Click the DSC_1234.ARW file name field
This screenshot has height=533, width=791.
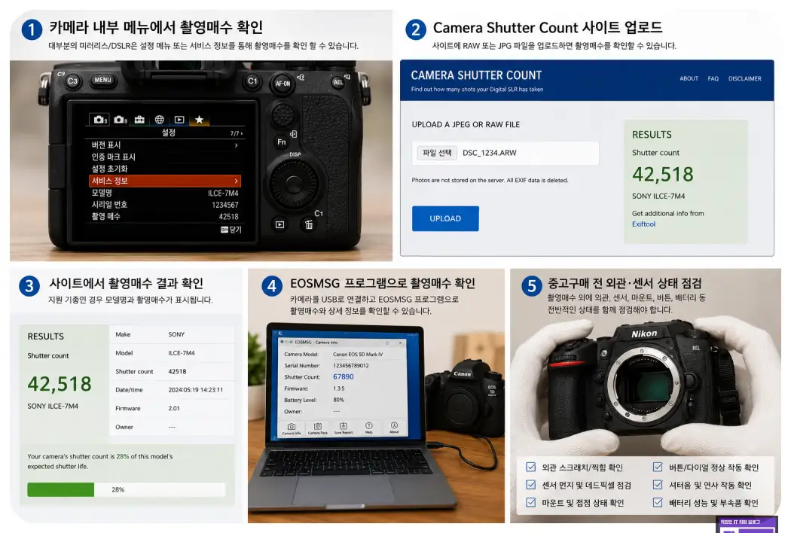click(x=505, y=153)
